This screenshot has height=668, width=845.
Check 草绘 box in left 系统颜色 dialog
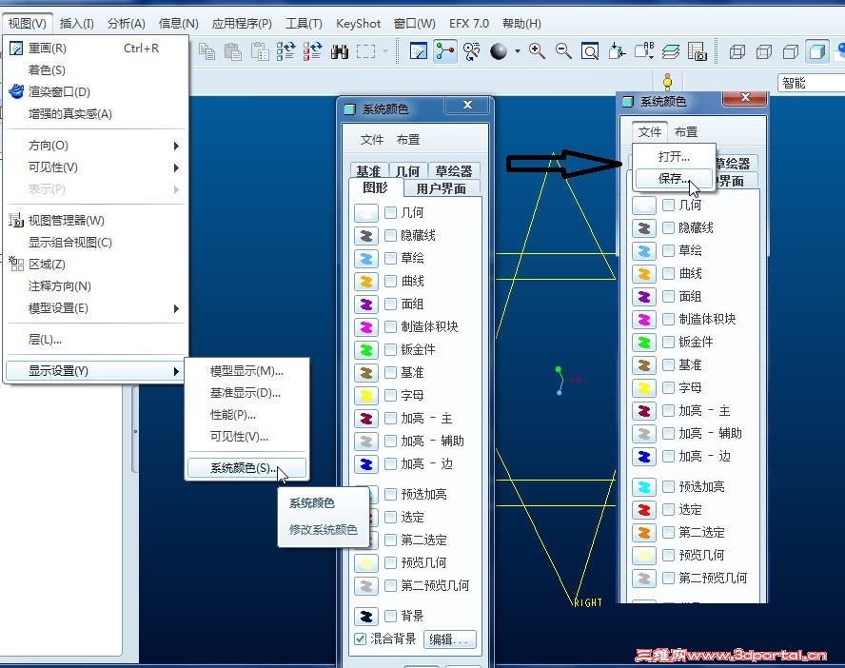391,259
